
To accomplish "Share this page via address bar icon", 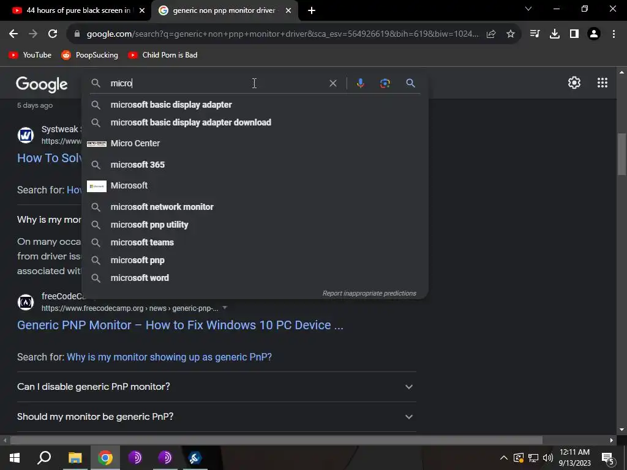I will [x=491, y=34].
